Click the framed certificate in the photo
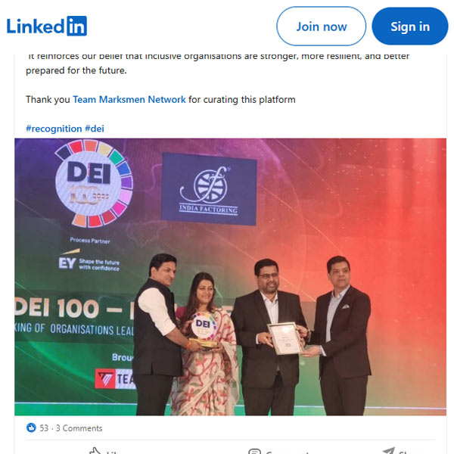 click(x=285, y=338)
